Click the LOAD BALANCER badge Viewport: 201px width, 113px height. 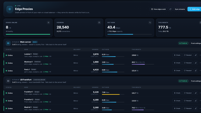click(39, 80)
